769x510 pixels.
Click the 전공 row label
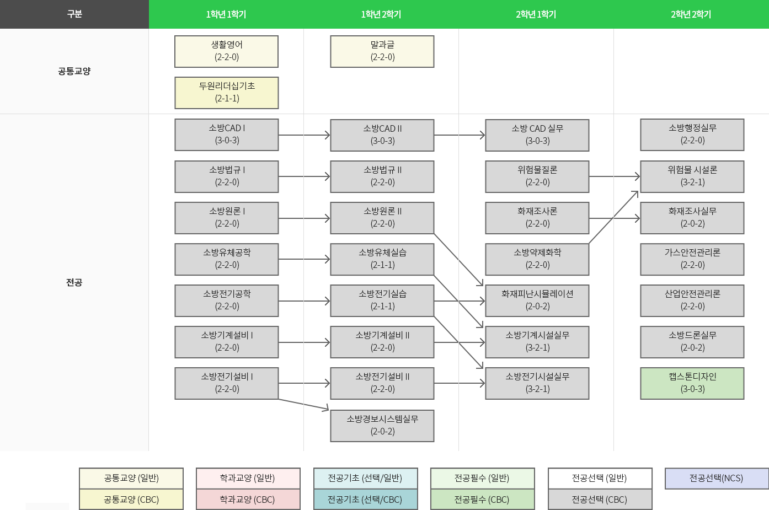[74, 282]
